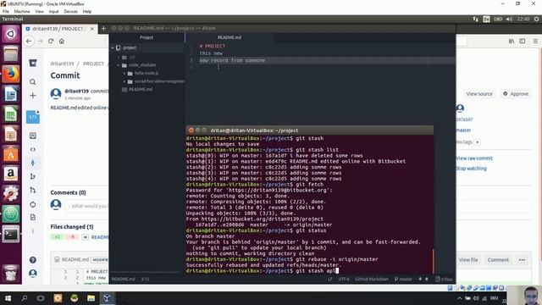Expand the .git folder in the Atom tree
This screenshot has height=305, width=542.
(119, 57)
